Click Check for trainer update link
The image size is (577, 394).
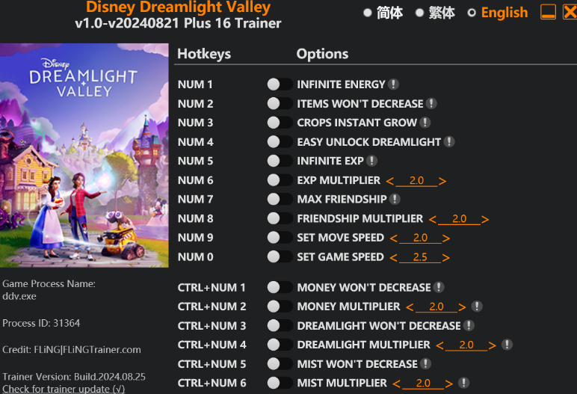click(64, 389)
